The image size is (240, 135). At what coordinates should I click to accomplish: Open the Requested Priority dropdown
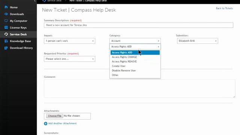click(x=69, y=59)
